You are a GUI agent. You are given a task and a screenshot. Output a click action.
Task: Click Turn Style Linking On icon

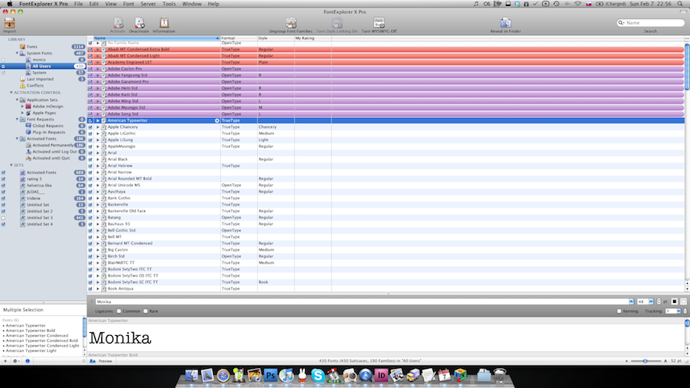click(x=337, y=23)
